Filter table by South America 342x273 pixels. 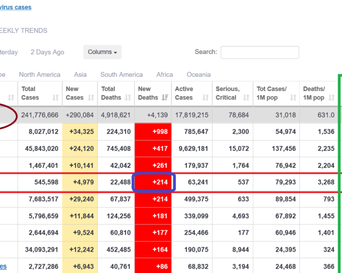[x=121, y=74]
